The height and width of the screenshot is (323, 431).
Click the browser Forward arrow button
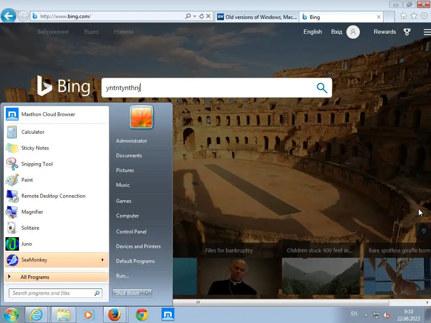coord(23,16)
